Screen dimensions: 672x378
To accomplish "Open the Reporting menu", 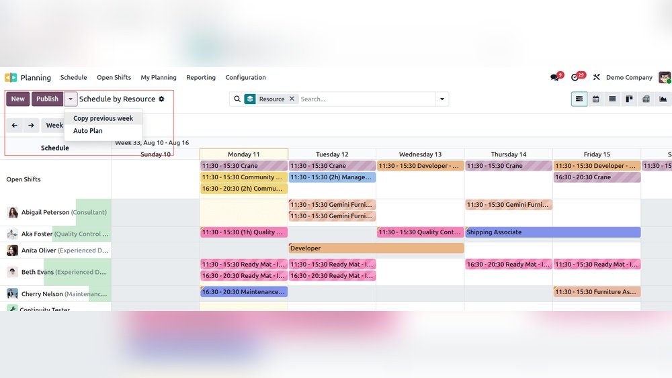I will [x=201, y=78].
